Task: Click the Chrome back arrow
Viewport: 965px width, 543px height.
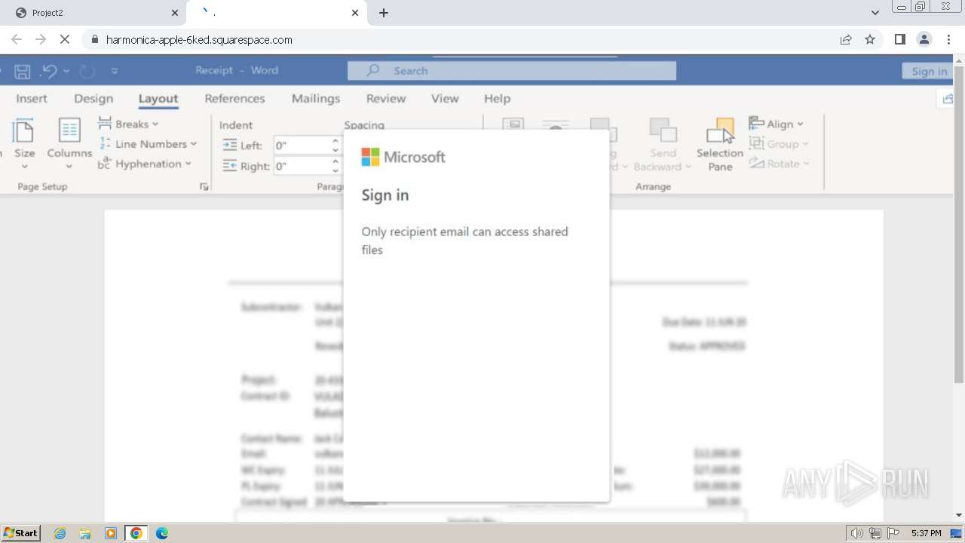Action: [17, 39]
